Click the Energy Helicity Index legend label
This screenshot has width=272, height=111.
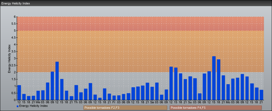click(x=33, y=106)
